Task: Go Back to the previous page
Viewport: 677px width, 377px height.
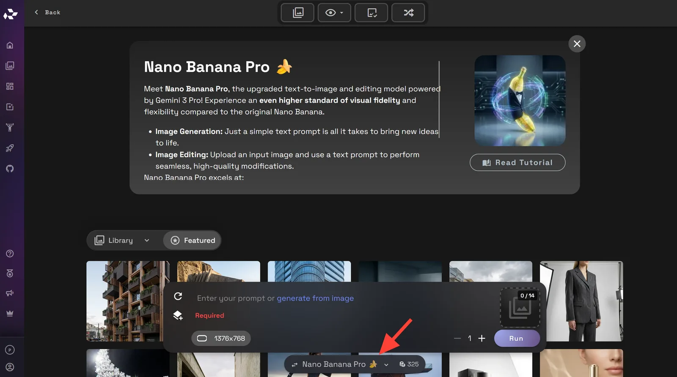Action: coord(47,12)
